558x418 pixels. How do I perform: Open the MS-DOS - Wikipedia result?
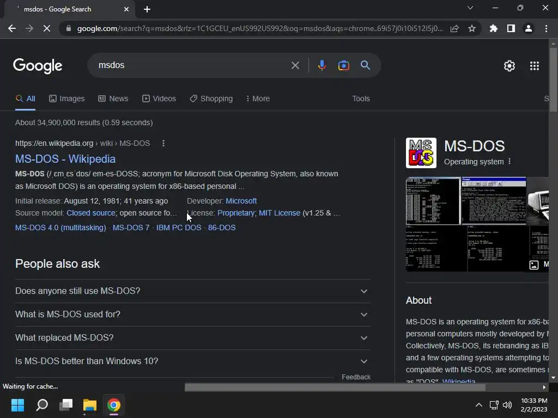pyautogui.click(x=65, y=159)
